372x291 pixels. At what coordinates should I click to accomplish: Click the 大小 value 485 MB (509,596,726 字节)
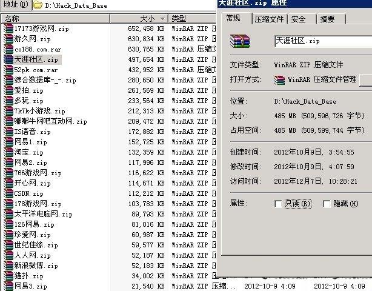(x=319, y=116)
